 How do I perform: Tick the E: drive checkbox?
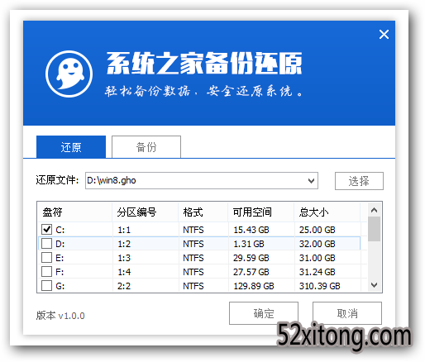click(x=46, y=258)
